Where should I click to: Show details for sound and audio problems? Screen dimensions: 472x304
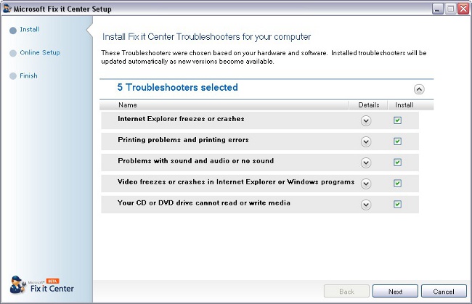(x=366, y=163)
